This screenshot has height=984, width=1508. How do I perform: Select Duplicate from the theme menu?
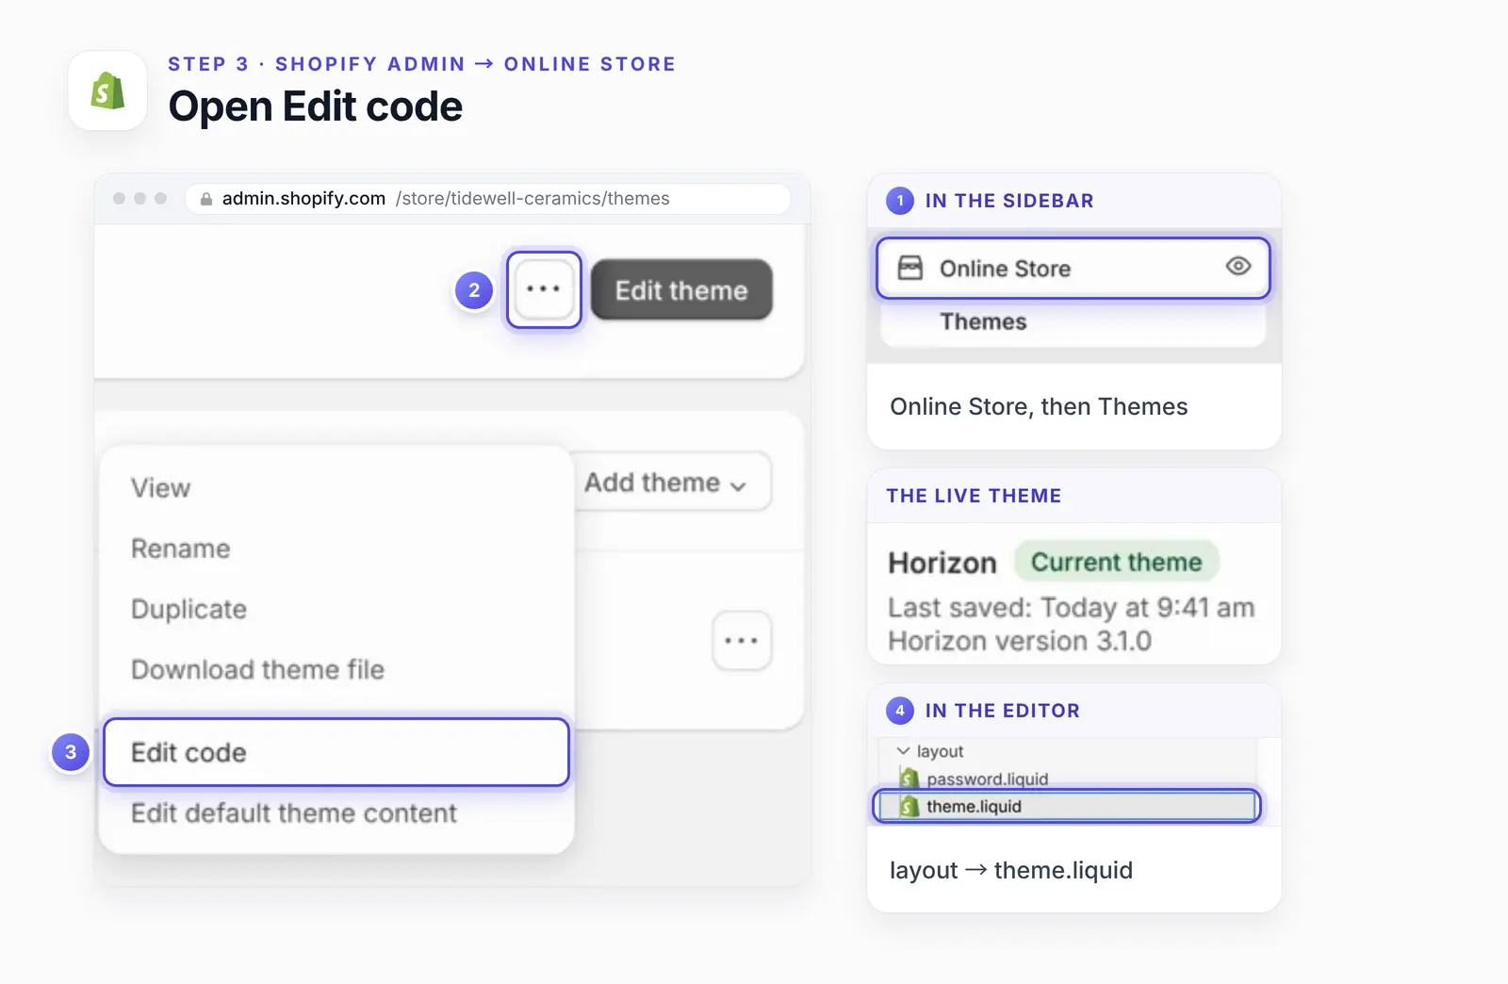click(189, 610)
